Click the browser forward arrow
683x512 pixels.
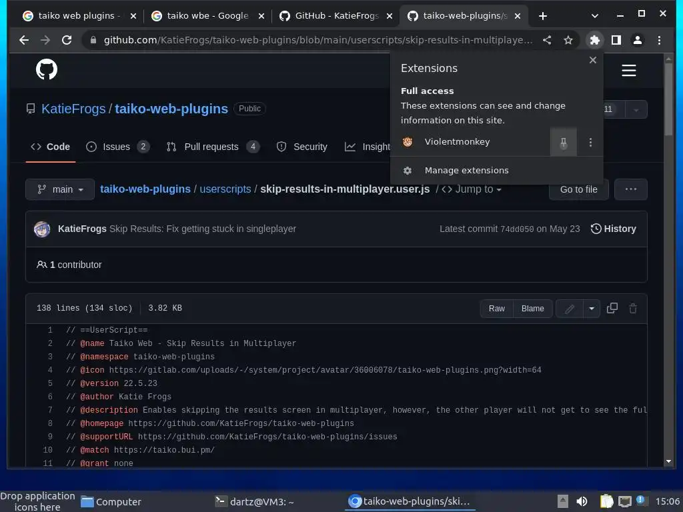click(x=45, y=40)
